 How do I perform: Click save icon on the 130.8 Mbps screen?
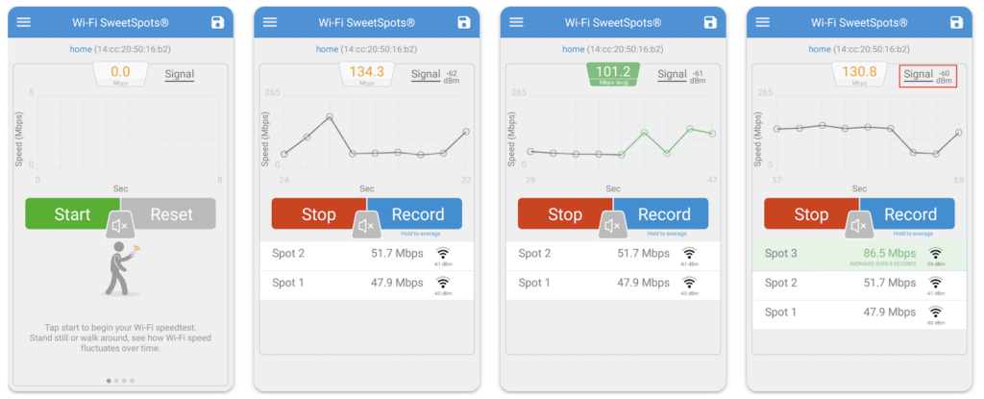(x=956, y=22)
